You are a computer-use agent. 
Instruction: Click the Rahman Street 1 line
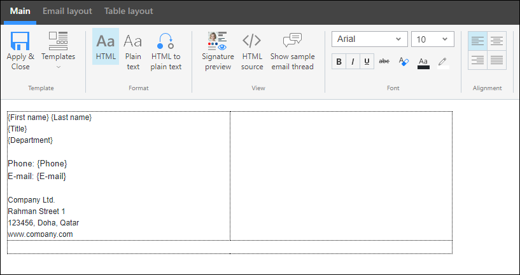tap(36, 211)
